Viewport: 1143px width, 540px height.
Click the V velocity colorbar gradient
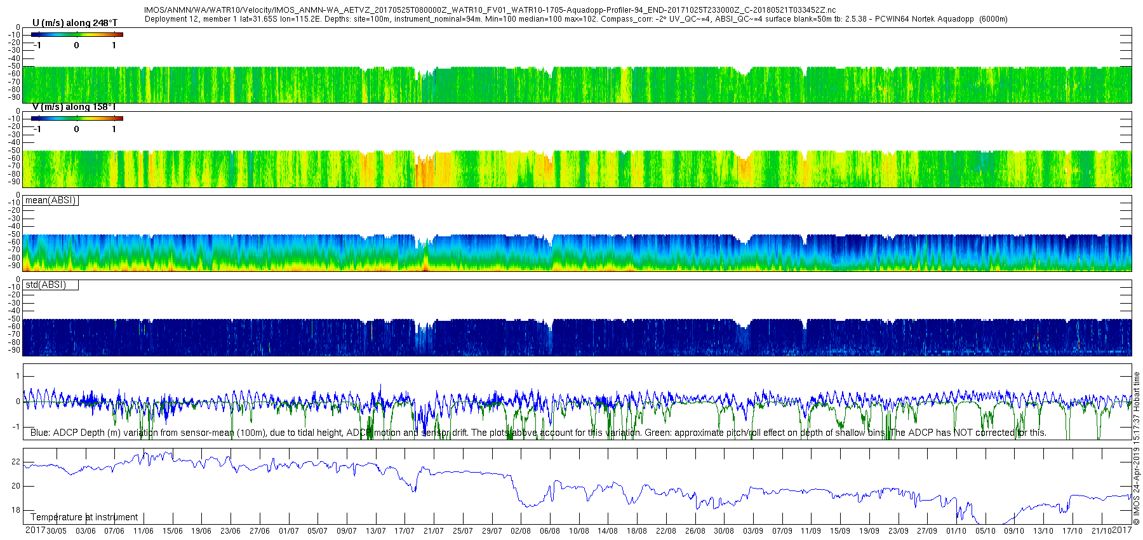[77, 118]
